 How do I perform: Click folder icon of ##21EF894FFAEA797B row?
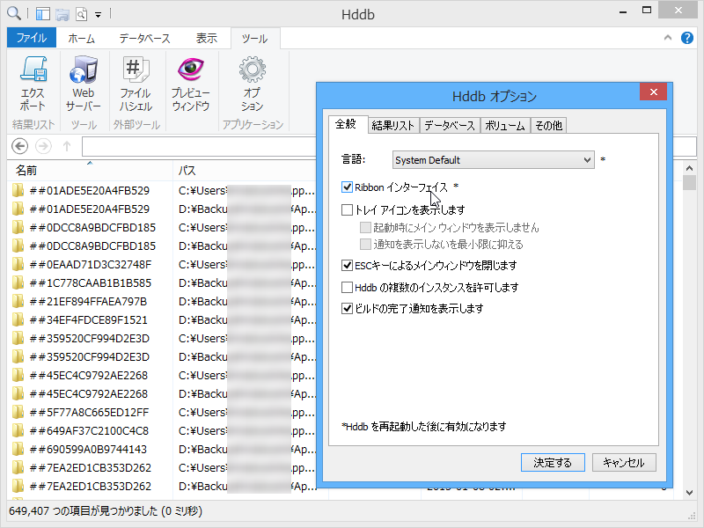(18, 301)
